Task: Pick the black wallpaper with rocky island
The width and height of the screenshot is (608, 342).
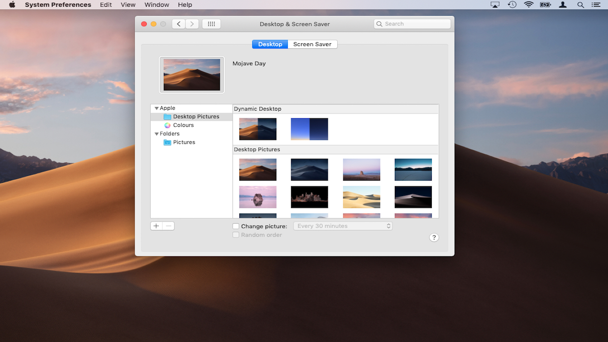Action: click(309, 197)
